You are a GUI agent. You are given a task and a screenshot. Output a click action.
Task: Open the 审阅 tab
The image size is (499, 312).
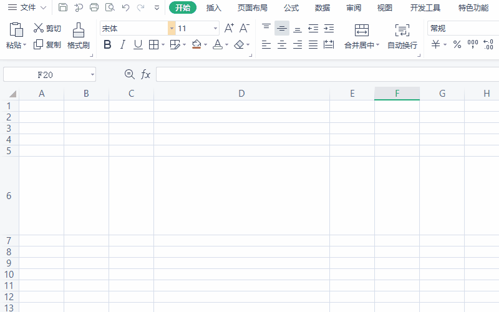click(354, 7)
